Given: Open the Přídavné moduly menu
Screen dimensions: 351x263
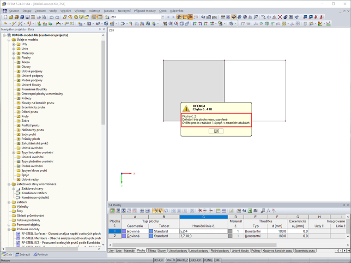Looking at the screenshot, I should click(x=145, y=11).
